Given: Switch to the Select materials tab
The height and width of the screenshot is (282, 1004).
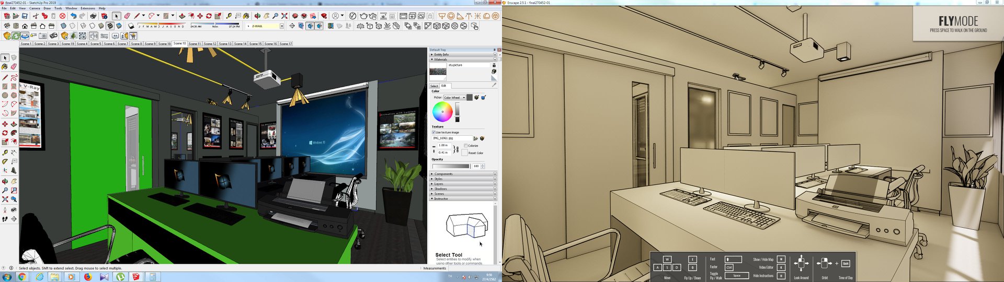Looking at the screenshot, I should pos(434,86).
